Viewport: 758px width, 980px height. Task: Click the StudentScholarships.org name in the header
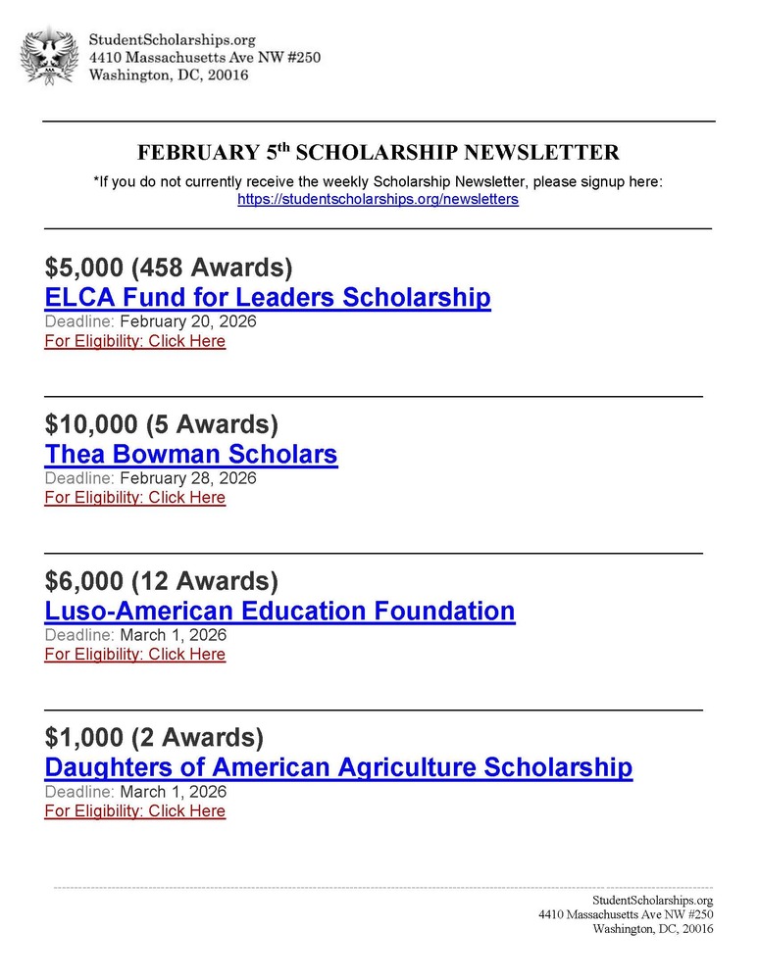[172, 39]
